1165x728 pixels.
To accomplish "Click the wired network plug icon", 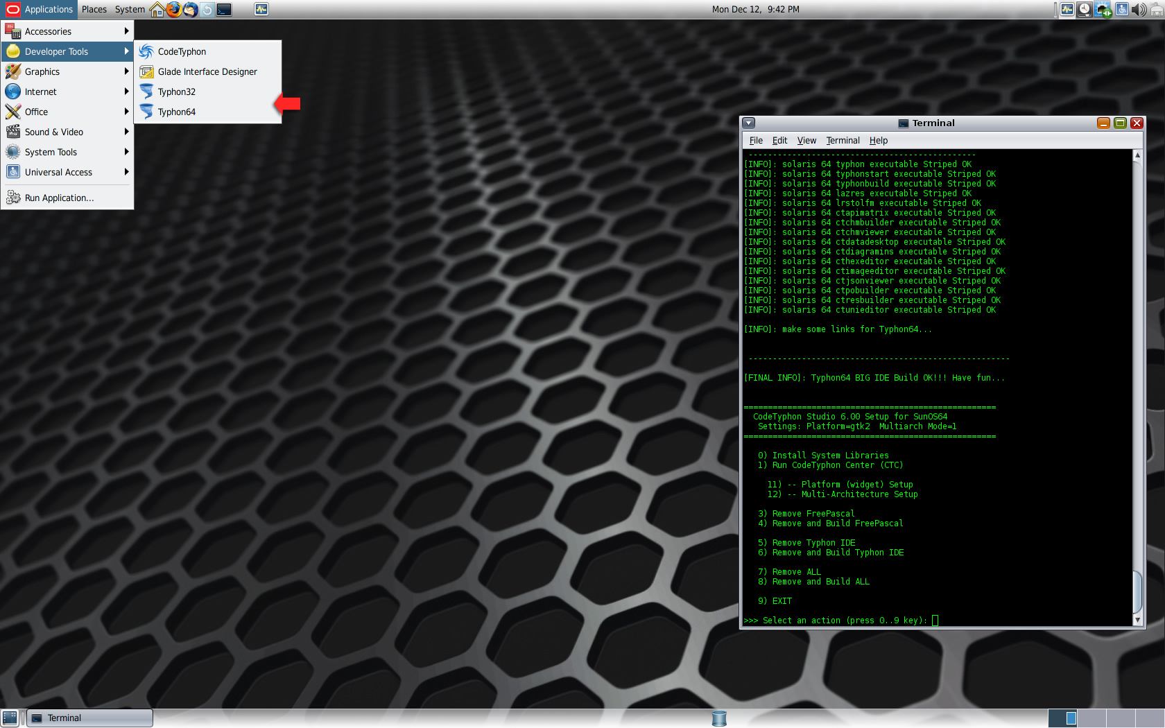I will pos(1157,9).
